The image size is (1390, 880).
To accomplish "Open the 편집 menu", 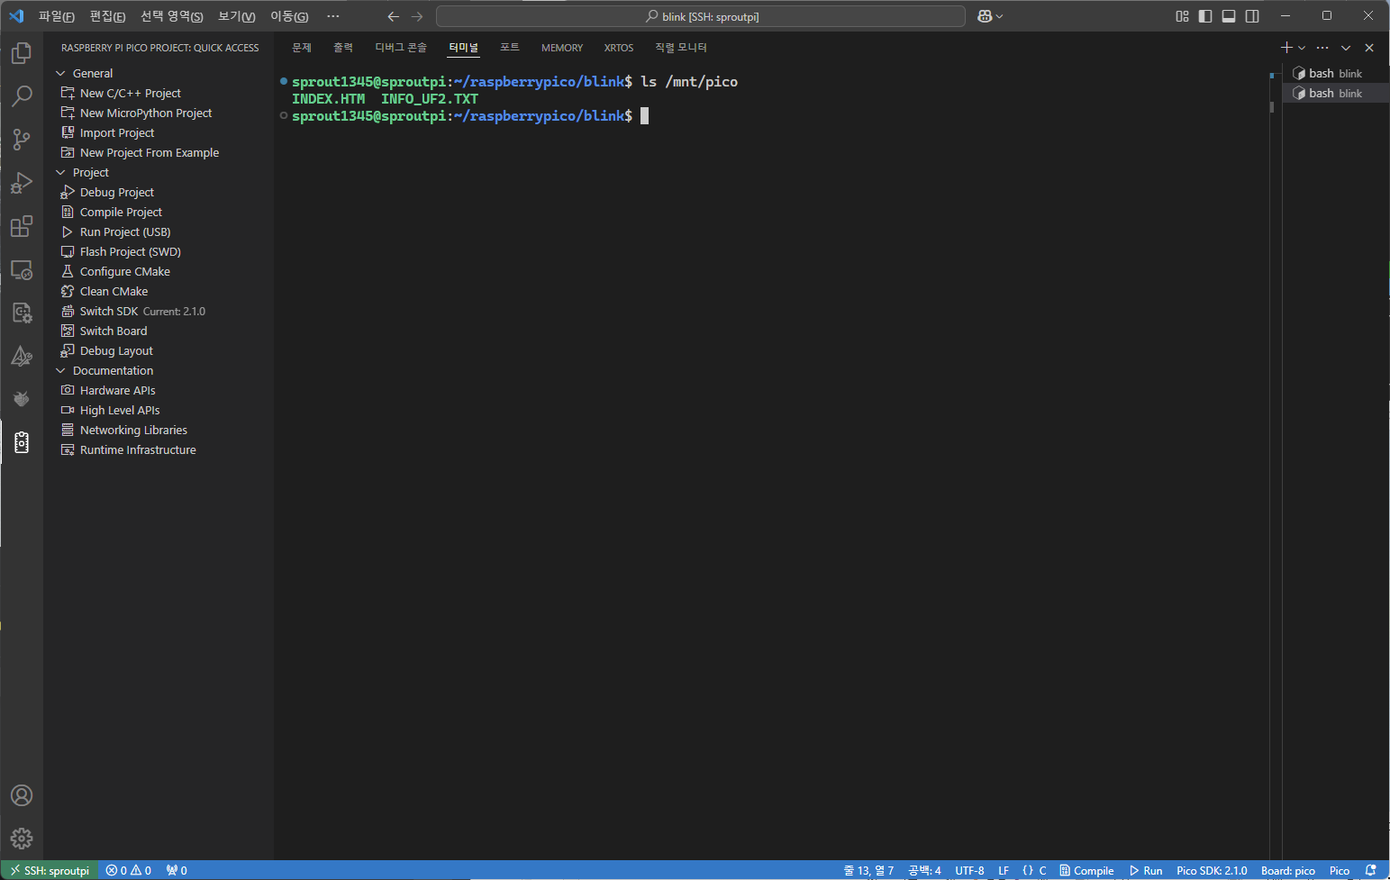I will pyautogui.click(x=108, y=16).
